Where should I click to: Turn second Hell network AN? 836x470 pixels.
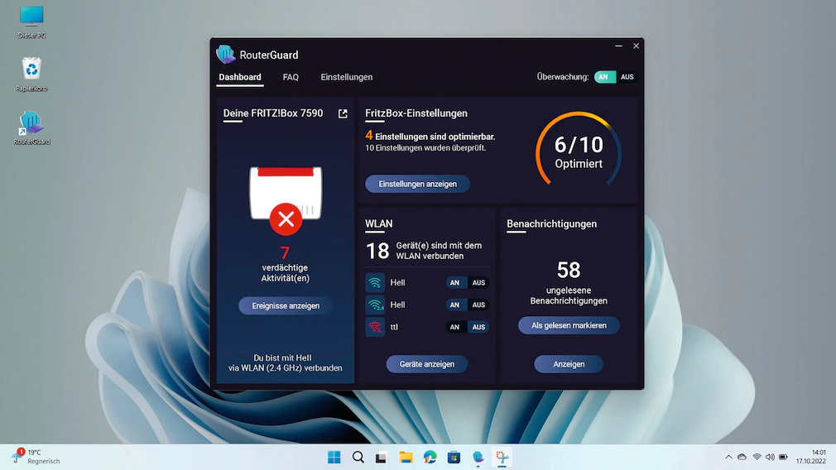pos(454,305)
